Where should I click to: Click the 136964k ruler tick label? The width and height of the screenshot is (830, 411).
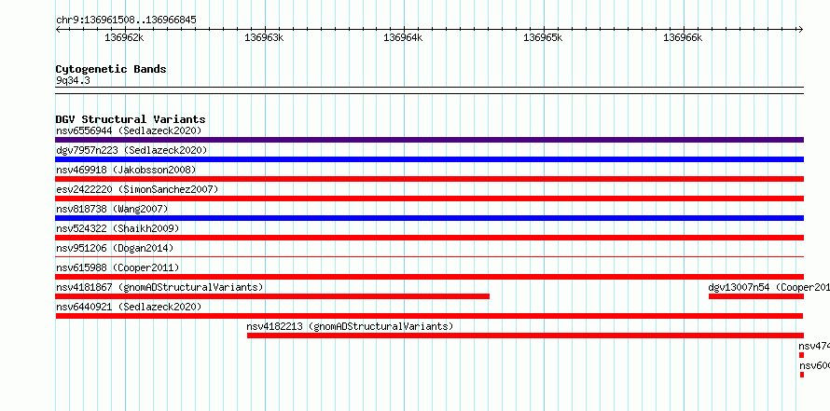(x=404, y=37)
